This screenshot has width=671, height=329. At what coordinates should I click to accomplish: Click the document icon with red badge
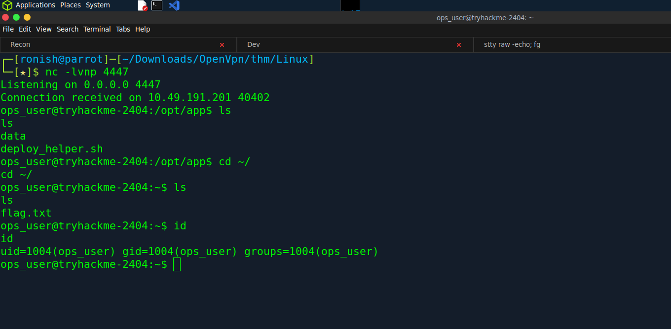(x=142, y=5)
